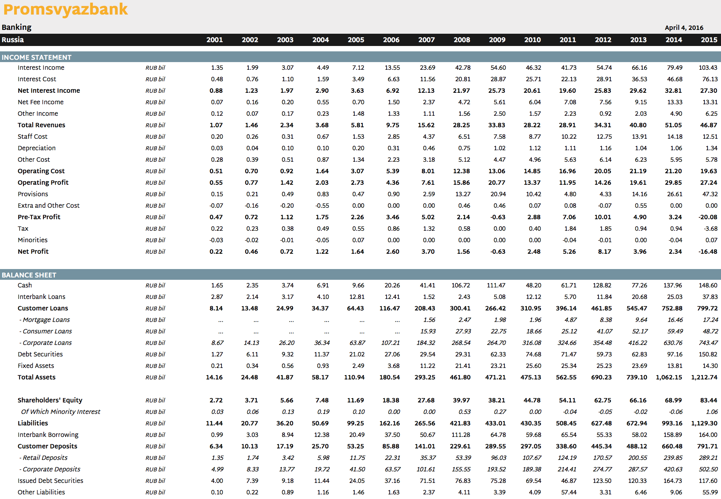Click the Extra and Other Cost label
The width and height of the screenshot is (721, 499).
coord(49,206)
